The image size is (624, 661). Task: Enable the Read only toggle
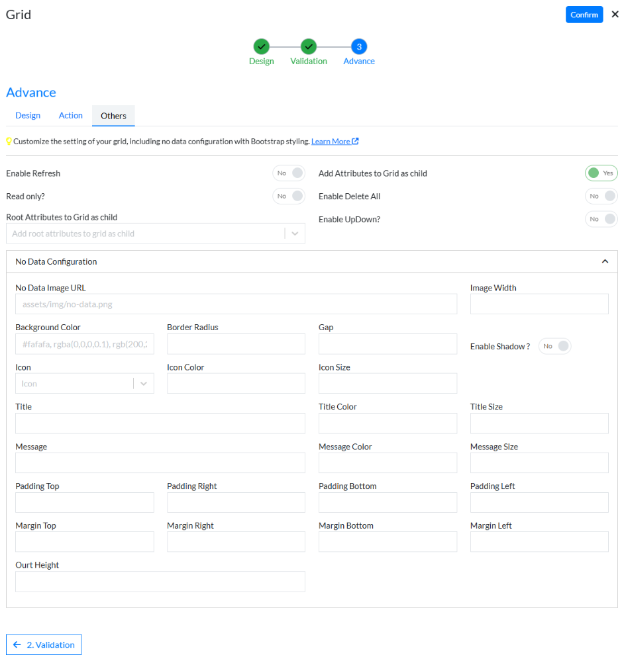pyautogui.click(x=289, y=196)
